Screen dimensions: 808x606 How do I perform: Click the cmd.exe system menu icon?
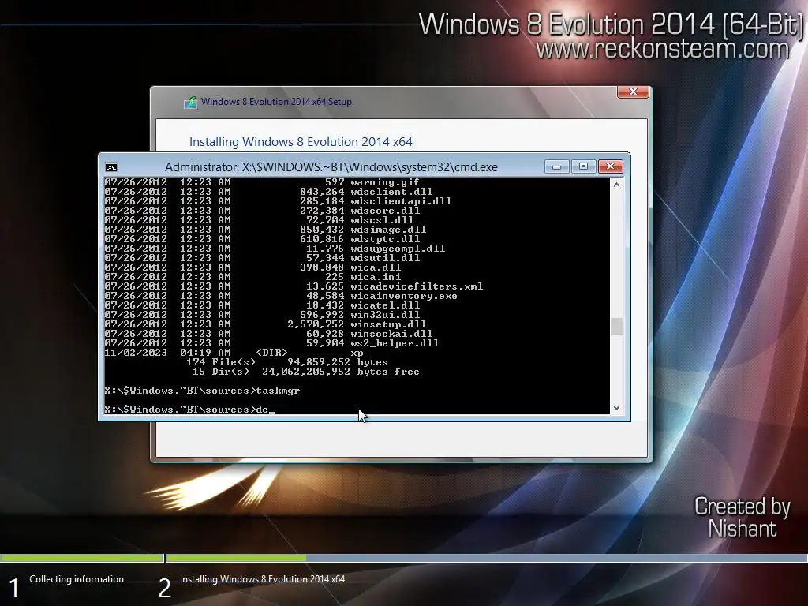pos(110,167)
